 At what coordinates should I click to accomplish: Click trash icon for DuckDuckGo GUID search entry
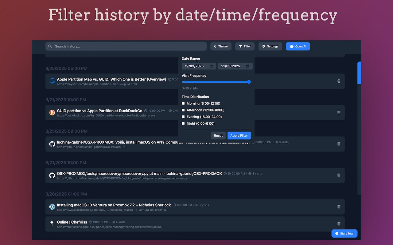pyautogui.click(x=339, y=112)
